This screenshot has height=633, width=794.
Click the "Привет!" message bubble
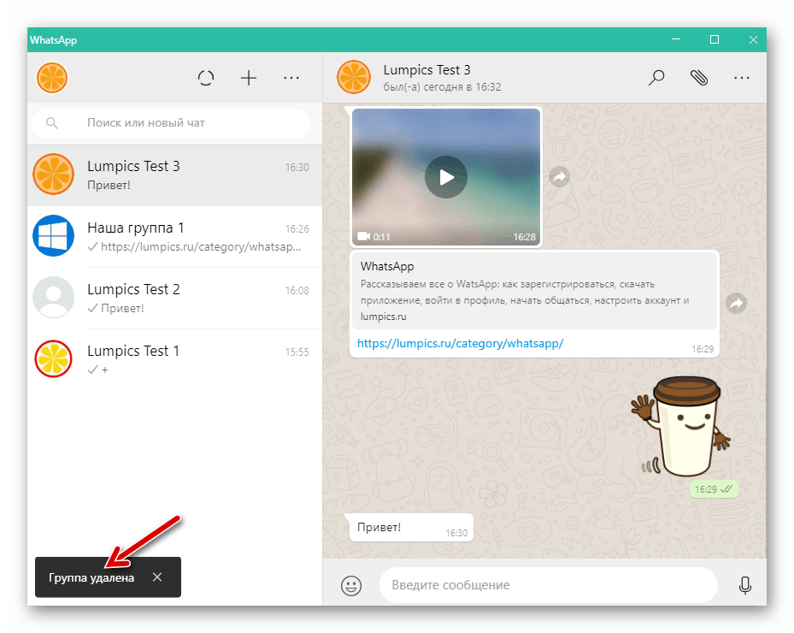(410, 528)
